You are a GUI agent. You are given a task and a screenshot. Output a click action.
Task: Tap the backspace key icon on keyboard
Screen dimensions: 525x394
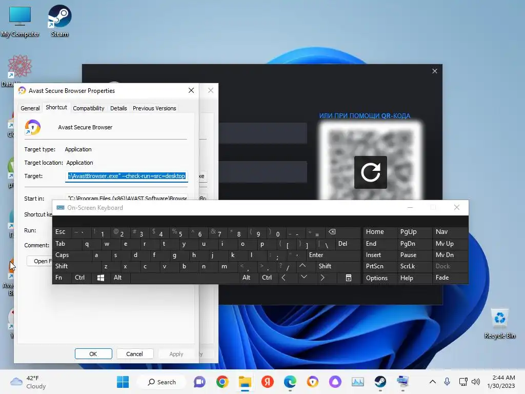coord(343,232)
